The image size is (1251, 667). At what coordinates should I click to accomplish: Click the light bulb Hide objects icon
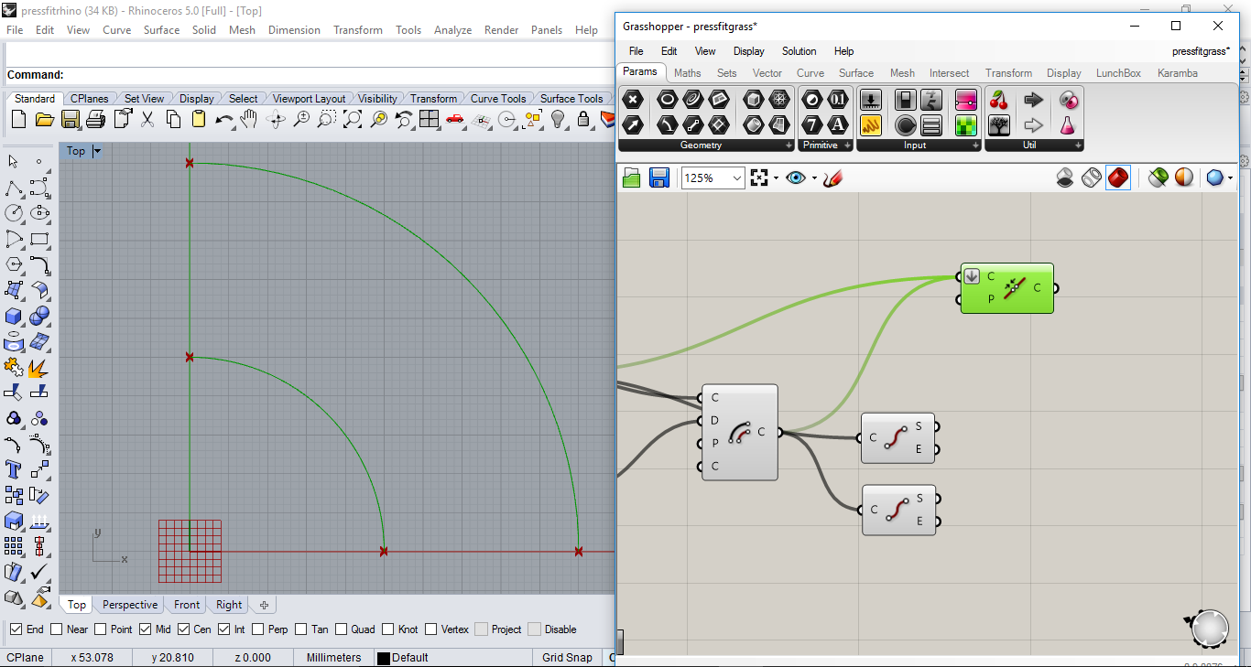(x=558, y=119)
